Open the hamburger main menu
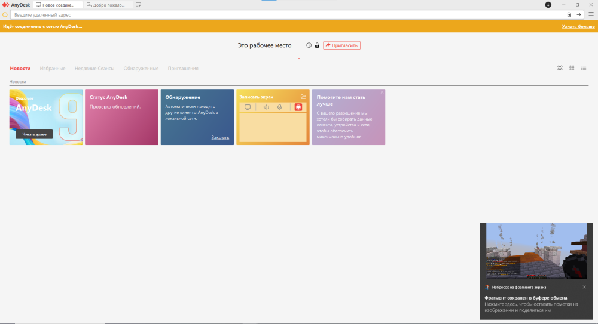 pyautogui.click(x=591, y=15)
